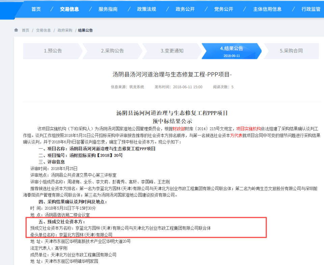Click the highlighted 4.结果公告 stage
Image resolution: width=324 pixels, height=265 pixels.
231,51
